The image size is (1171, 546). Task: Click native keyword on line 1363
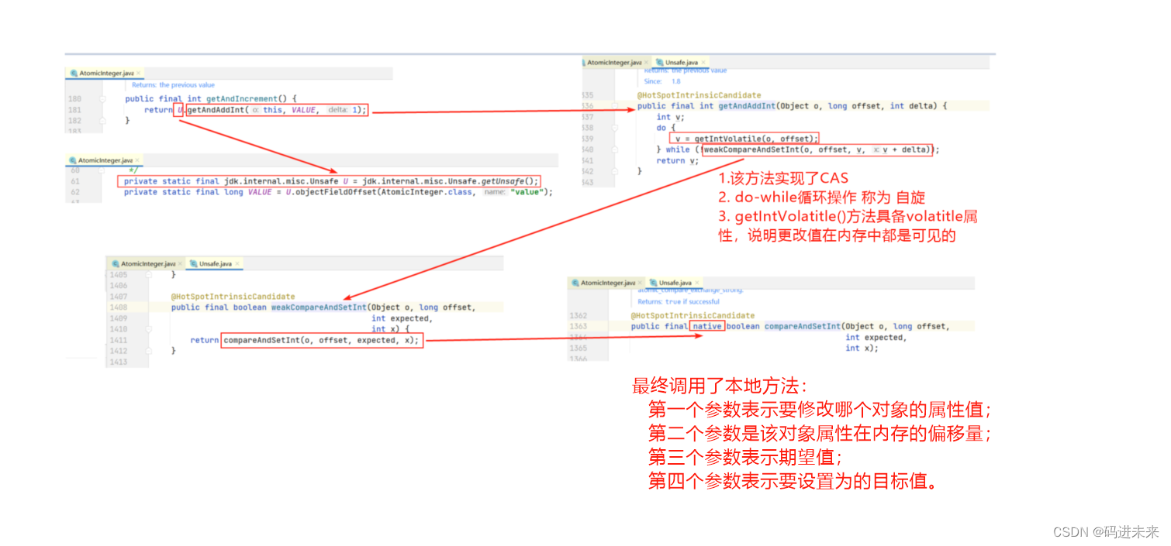click(707, 326)
